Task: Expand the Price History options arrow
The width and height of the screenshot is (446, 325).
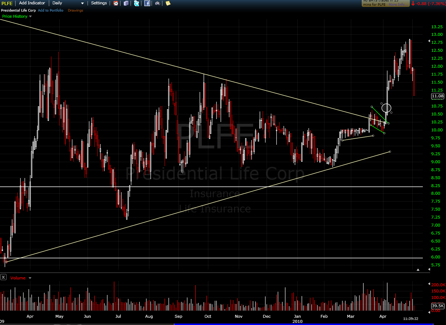Action: 30,16
